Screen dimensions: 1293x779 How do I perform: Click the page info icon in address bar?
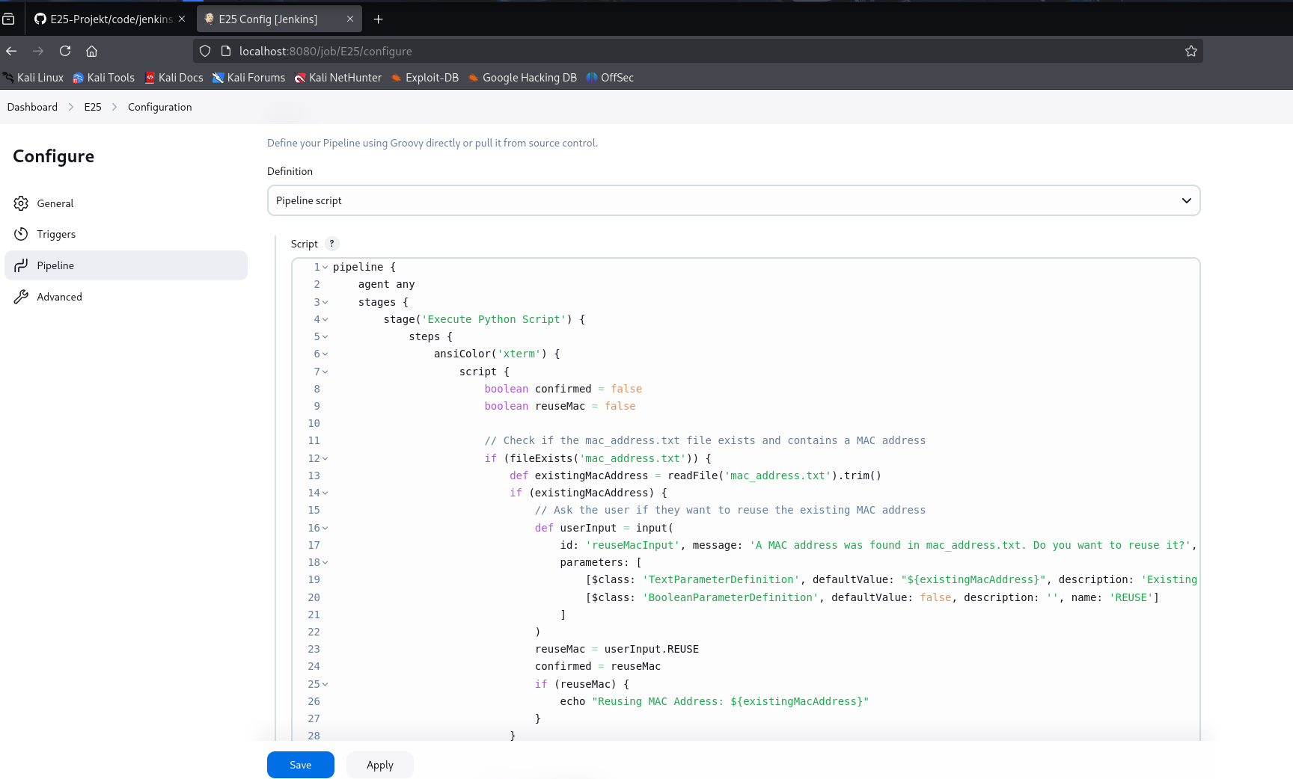[x=226, y=51]
